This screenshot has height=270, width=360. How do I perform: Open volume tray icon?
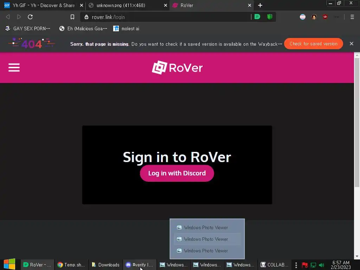click(x=322, y=265)
